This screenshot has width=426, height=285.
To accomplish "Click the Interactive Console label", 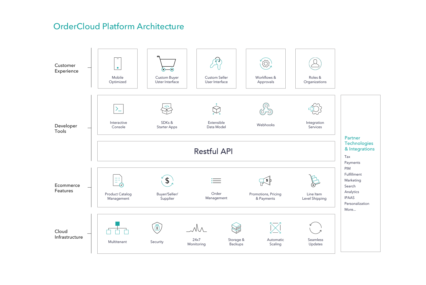I will click(x=119, y=125).
